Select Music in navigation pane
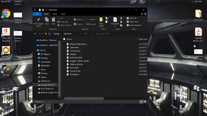This screenshot has width=207, height=116. point(42,70)
